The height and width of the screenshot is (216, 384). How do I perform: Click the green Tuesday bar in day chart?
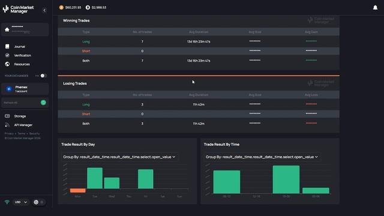[95, 178]
